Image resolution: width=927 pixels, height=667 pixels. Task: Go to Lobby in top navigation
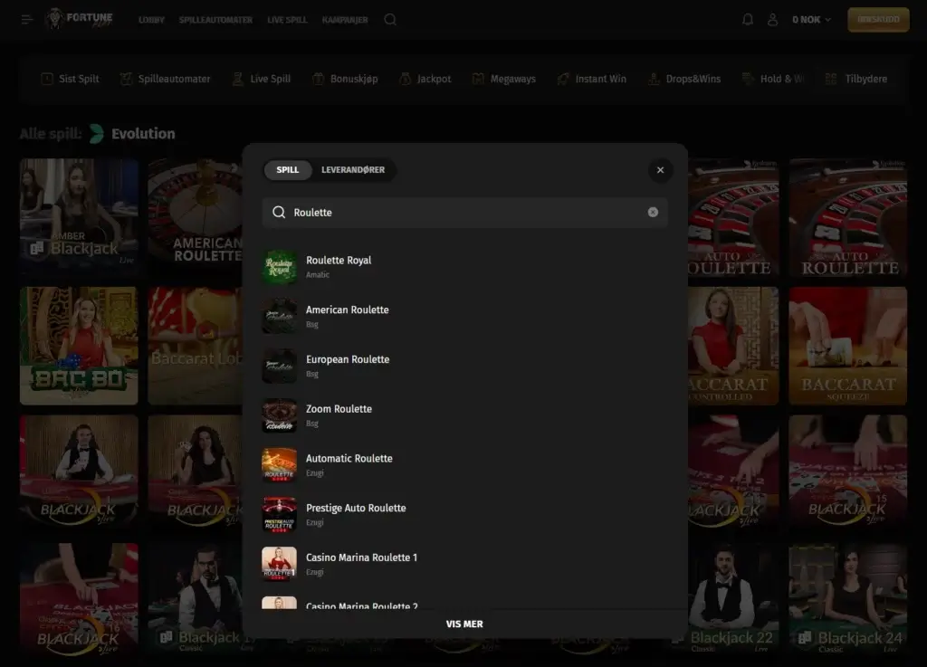(x=151, y=20)
